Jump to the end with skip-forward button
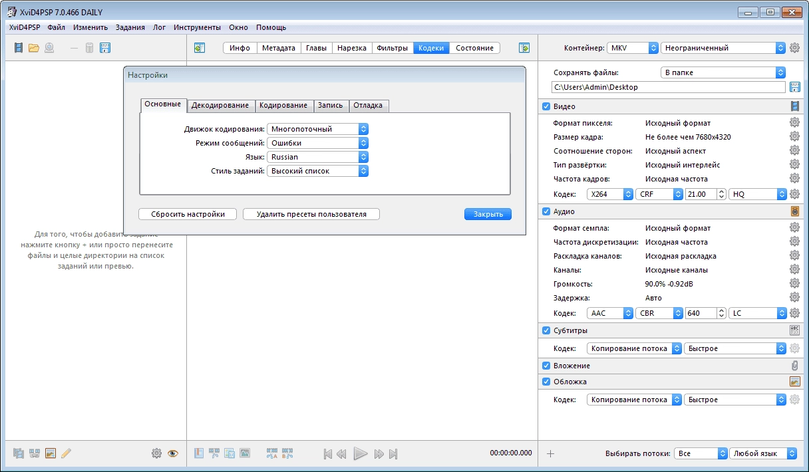Viewport: 809px width, 472px height. [393, 453]
